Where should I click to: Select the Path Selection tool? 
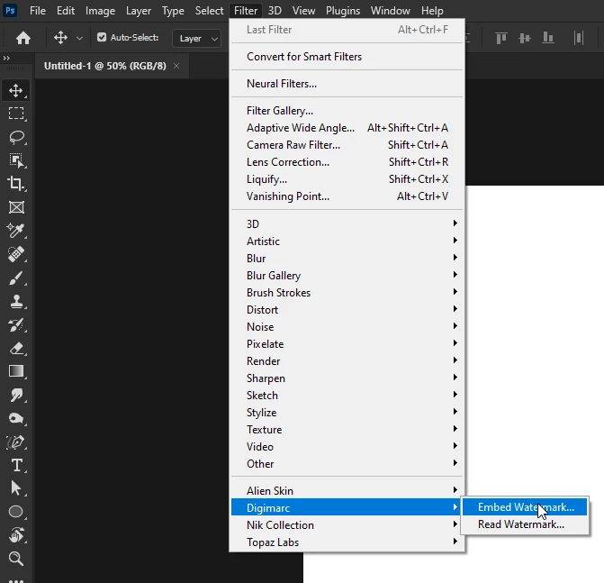(16, 488)
